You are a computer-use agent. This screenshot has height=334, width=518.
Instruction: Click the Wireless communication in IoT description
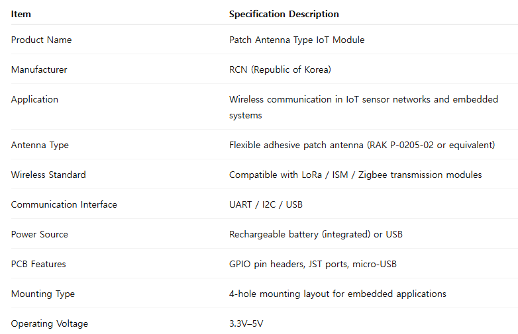364,107
